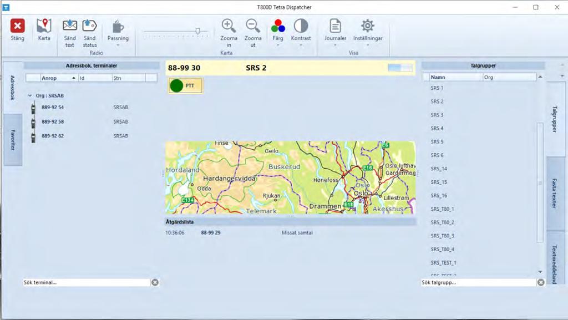Click the toolbar zoom slider handle
Viewport: 568px width, 320px height.
pyautogui.click(x=198, y=32)
